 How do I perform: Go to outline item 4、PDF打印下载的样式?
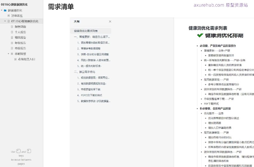[x=90, y=95]
